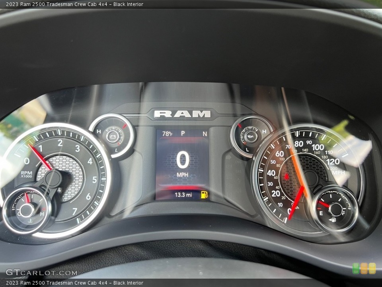Click the yellow square in bottom corner
The height and width of the screenshot is (287, 382).
pyautogui.click(x=372, y=268)
